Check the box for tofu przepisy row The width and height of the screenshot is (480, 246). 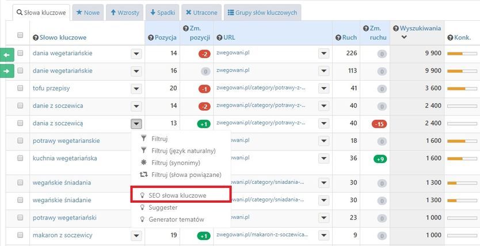tap(20, 89)
